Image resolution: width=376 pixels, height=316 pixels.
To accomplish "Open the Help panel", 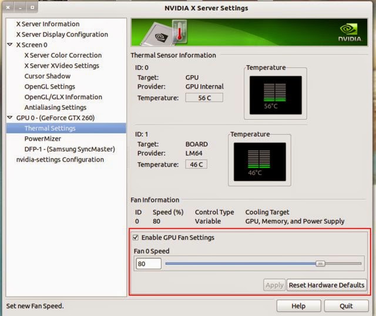I will point(298,306).
